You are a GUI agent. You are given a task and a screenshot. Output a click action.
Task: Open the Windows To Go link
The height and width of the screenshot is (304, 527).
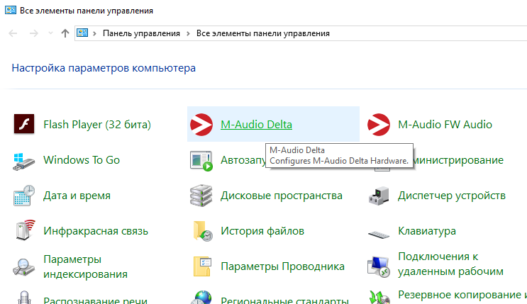pyautogui.click(x=82, y=160)
